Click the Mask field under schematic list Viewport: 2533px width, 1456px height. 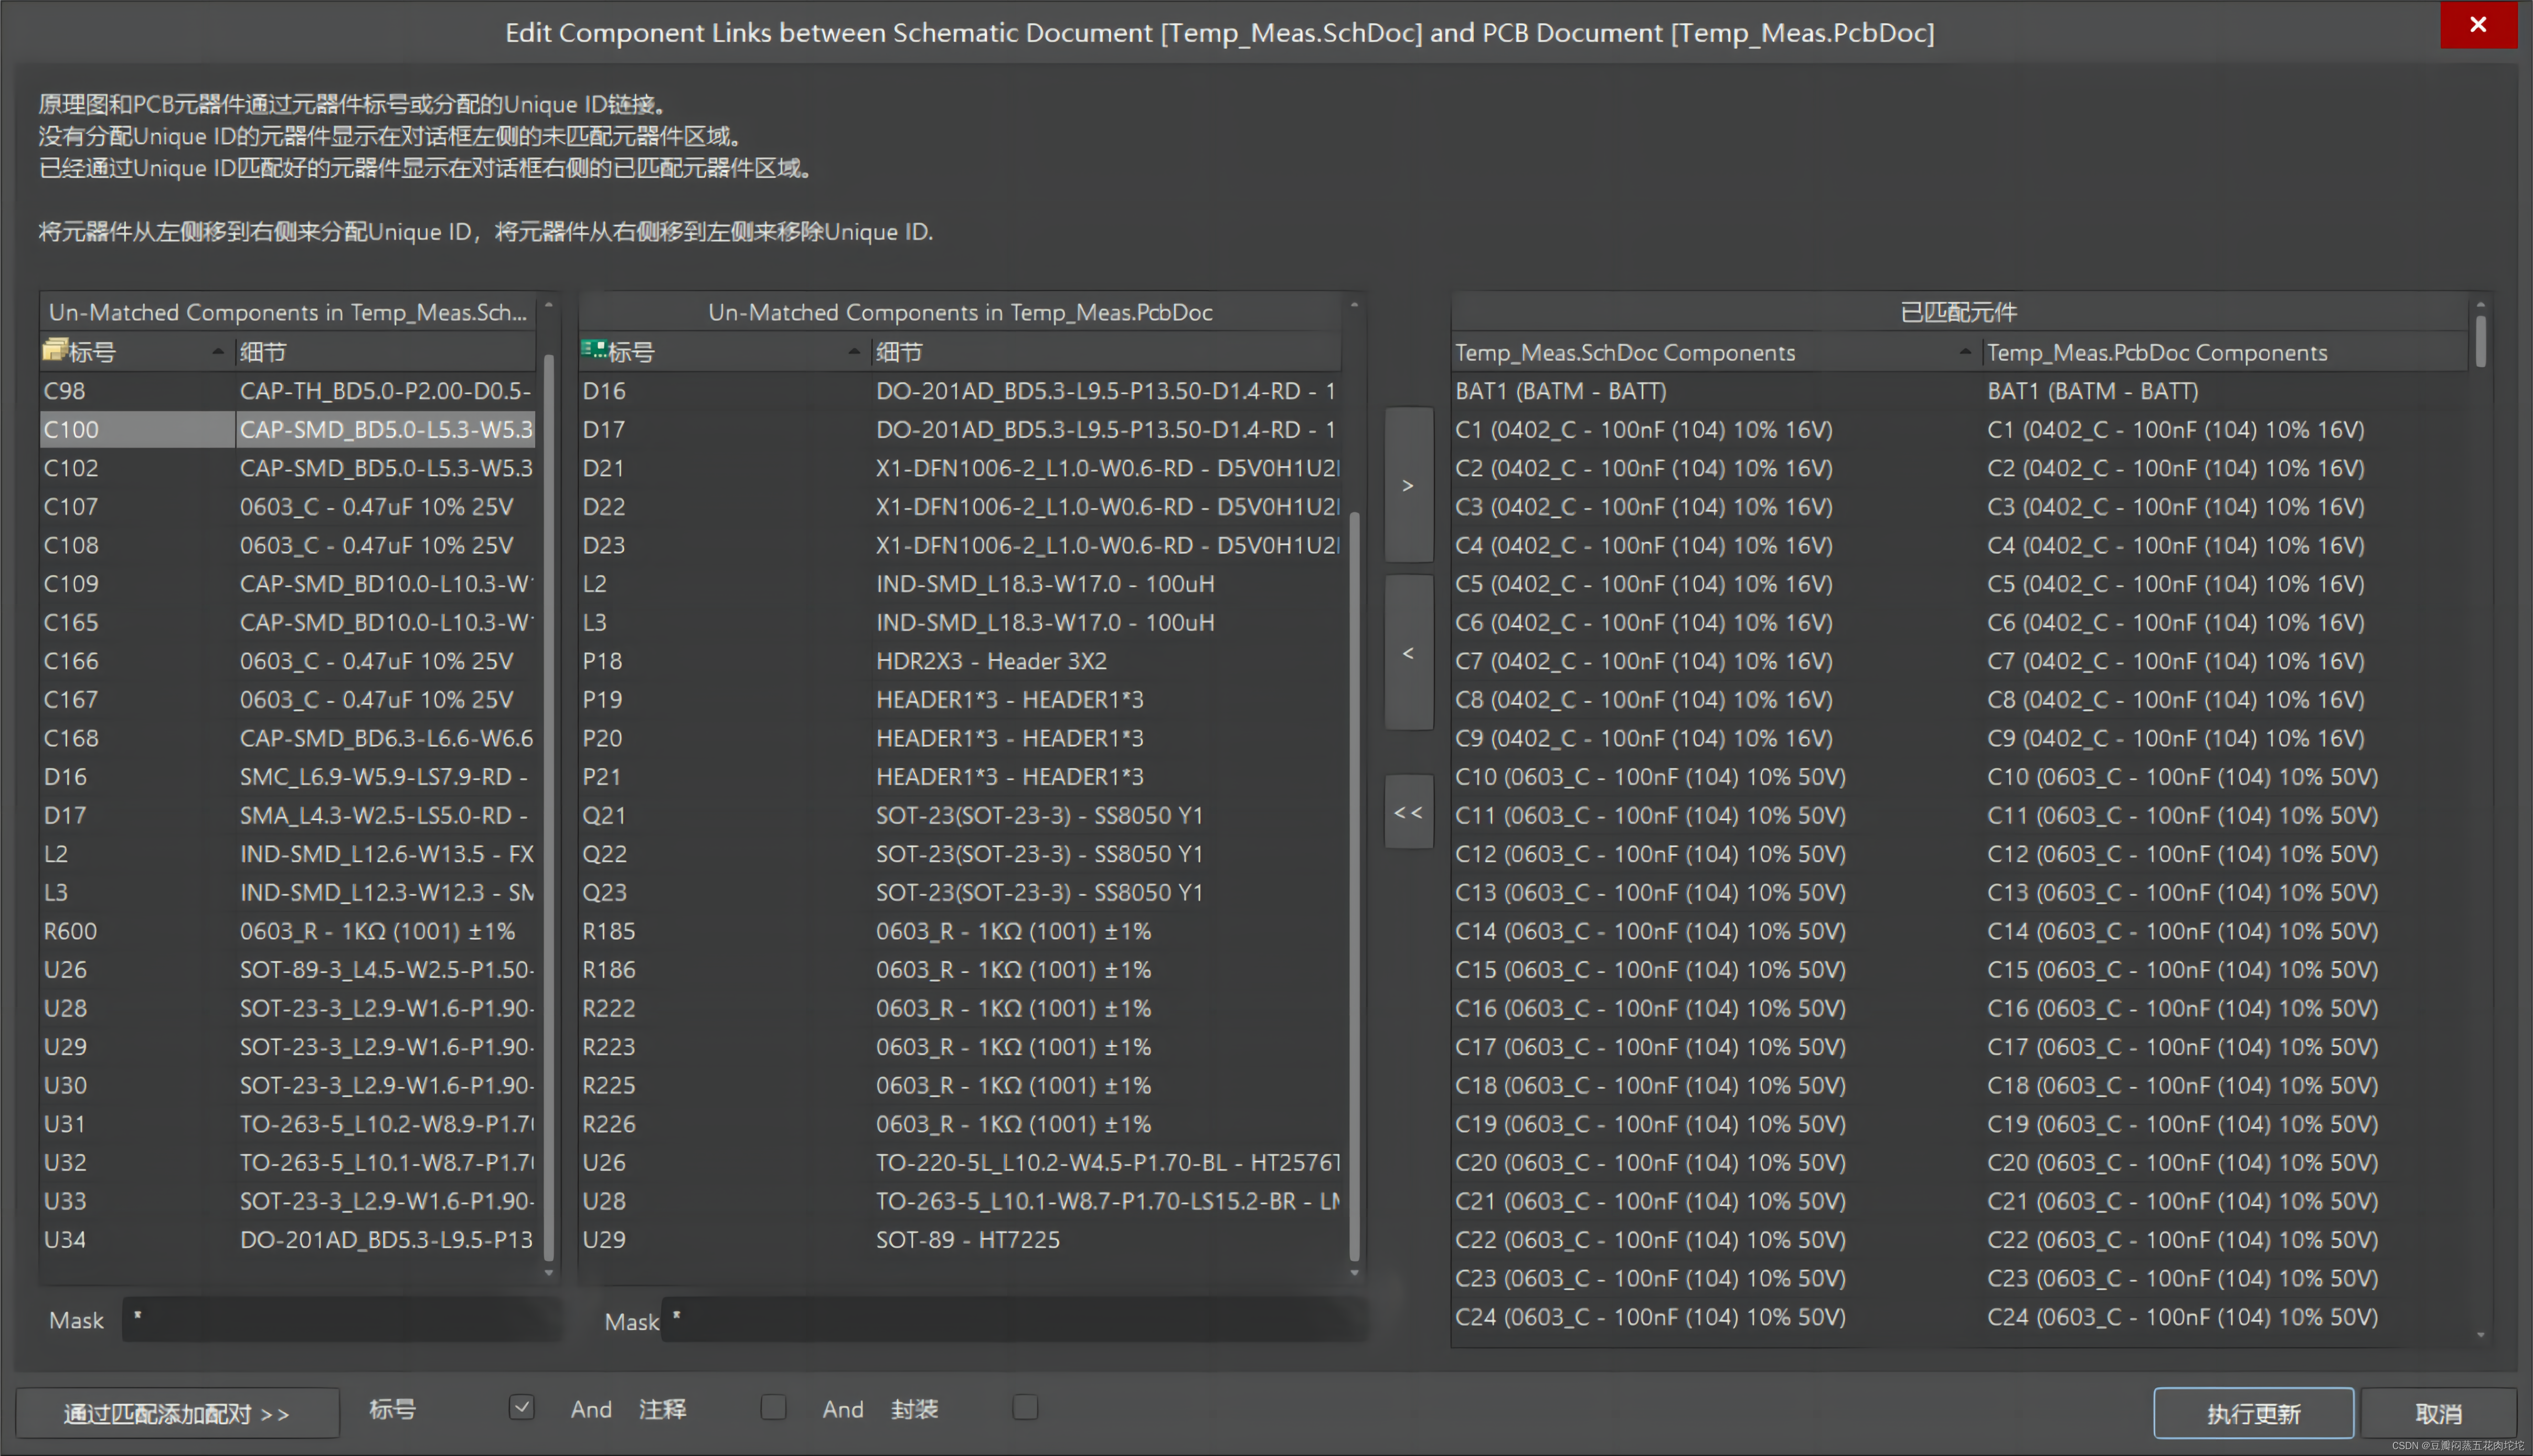pos(340,1319)
